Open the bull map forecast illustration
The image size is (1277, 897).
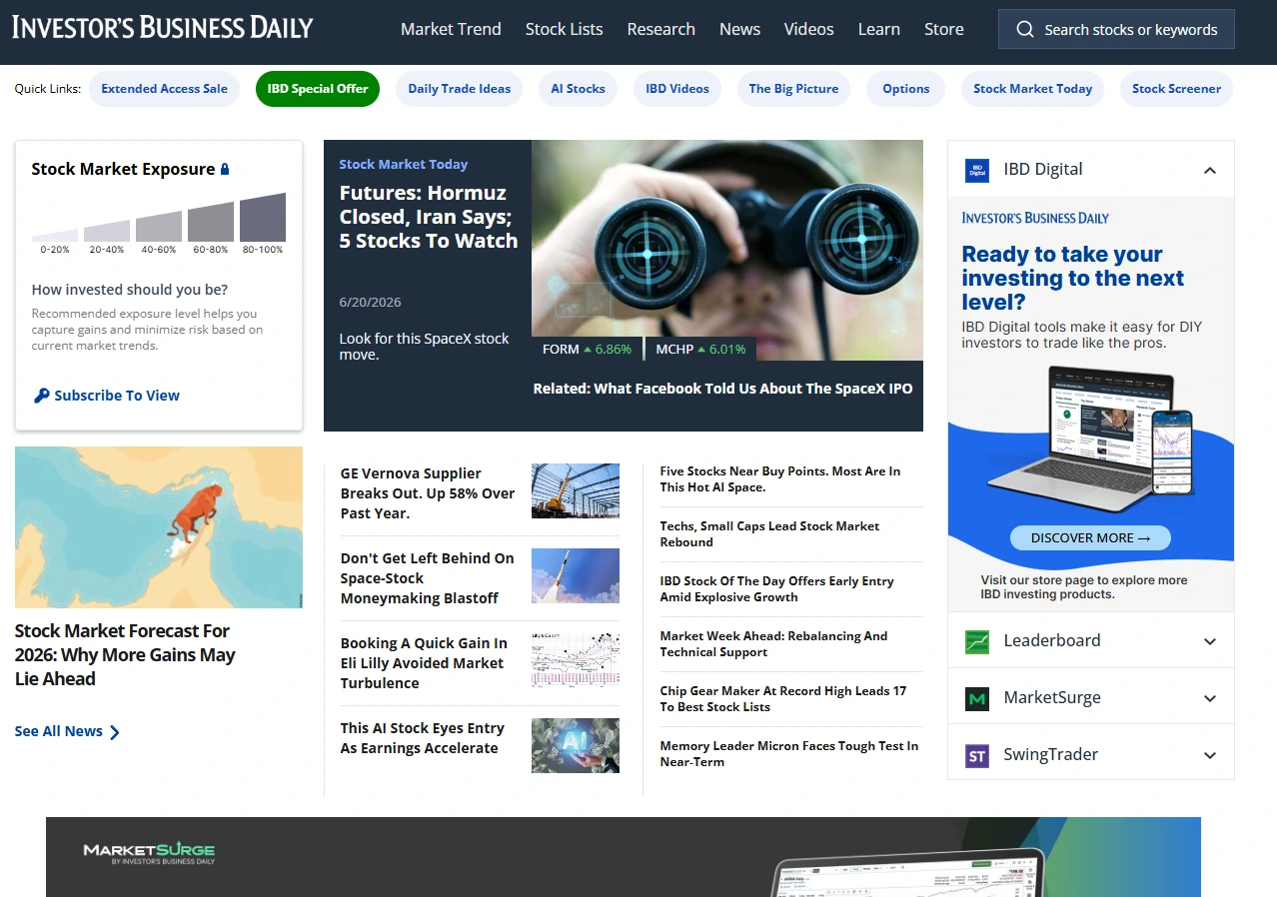point(159,527)
